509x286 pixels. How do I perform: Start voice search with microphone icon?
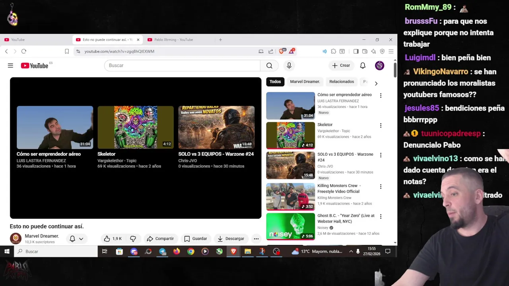(289, 66)
